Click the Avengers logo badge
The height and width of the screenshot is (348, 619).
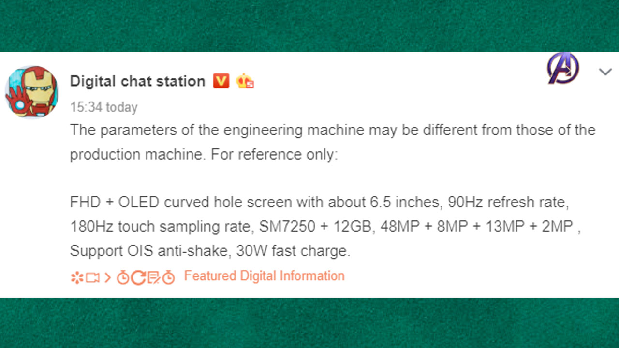563,68
